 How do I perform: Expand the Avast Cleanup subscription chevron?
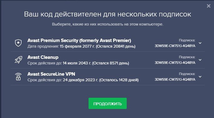coord(200,60)
